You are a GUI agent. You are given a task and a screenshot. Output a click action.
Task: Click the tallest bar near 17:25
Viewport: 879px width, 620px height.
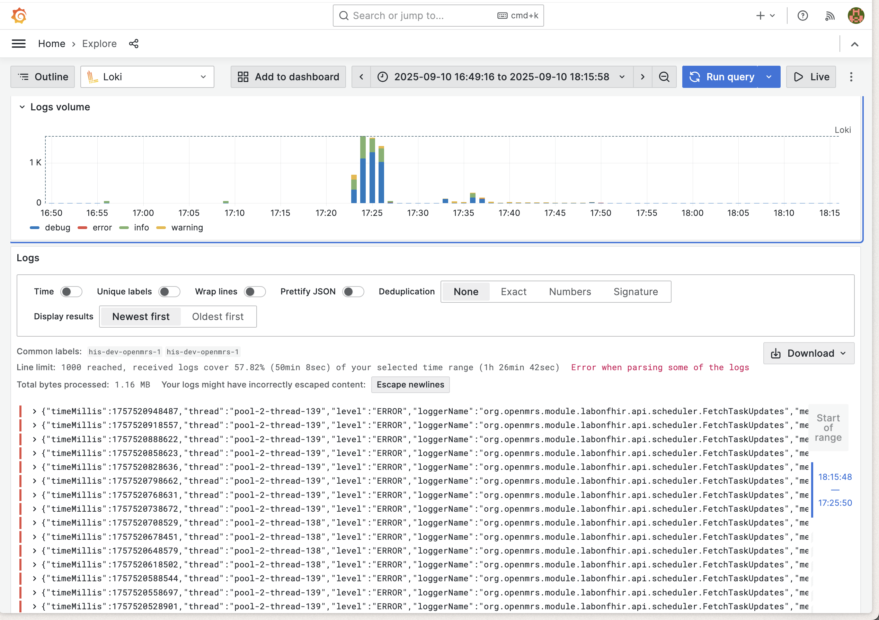363,170
